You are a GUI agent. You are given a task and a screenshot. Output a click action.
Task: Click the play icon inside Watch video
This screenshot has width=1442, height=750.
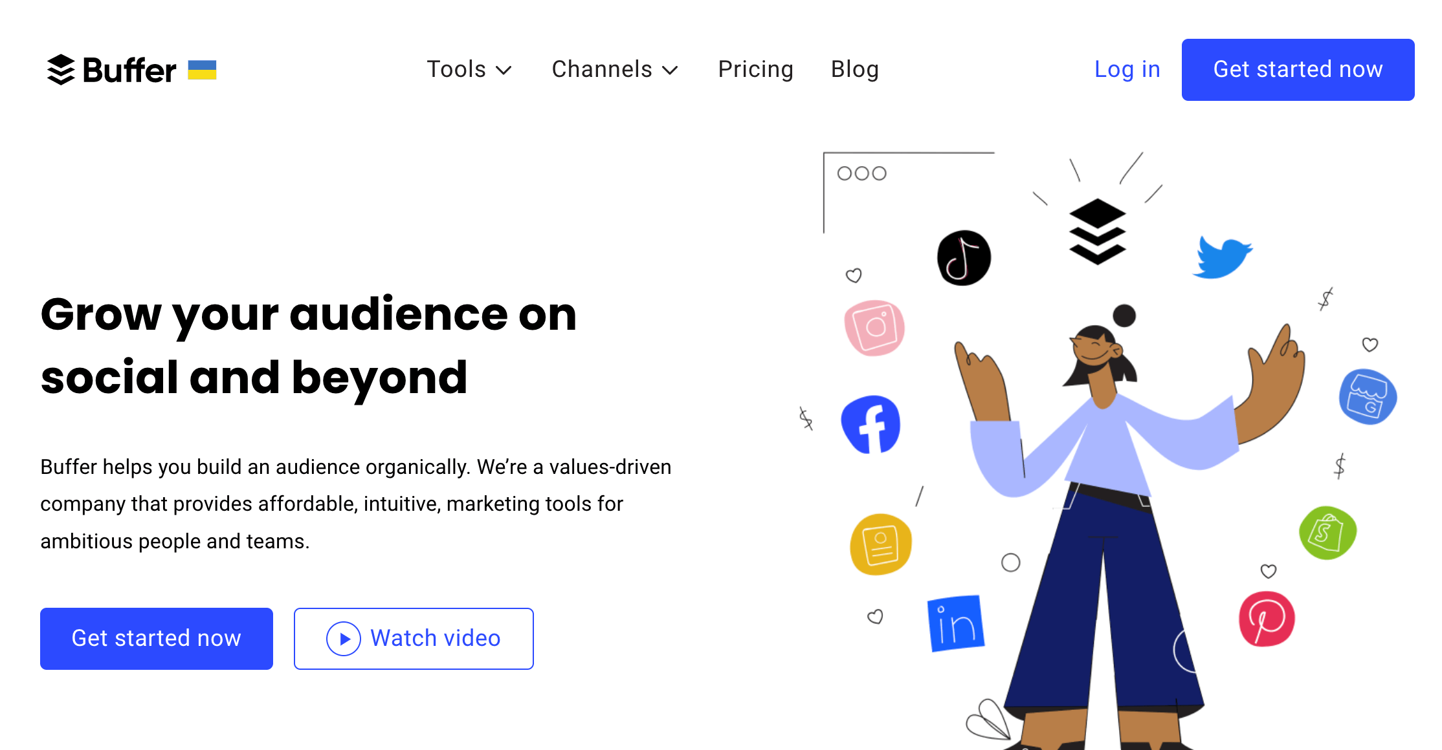click(344, 638)
